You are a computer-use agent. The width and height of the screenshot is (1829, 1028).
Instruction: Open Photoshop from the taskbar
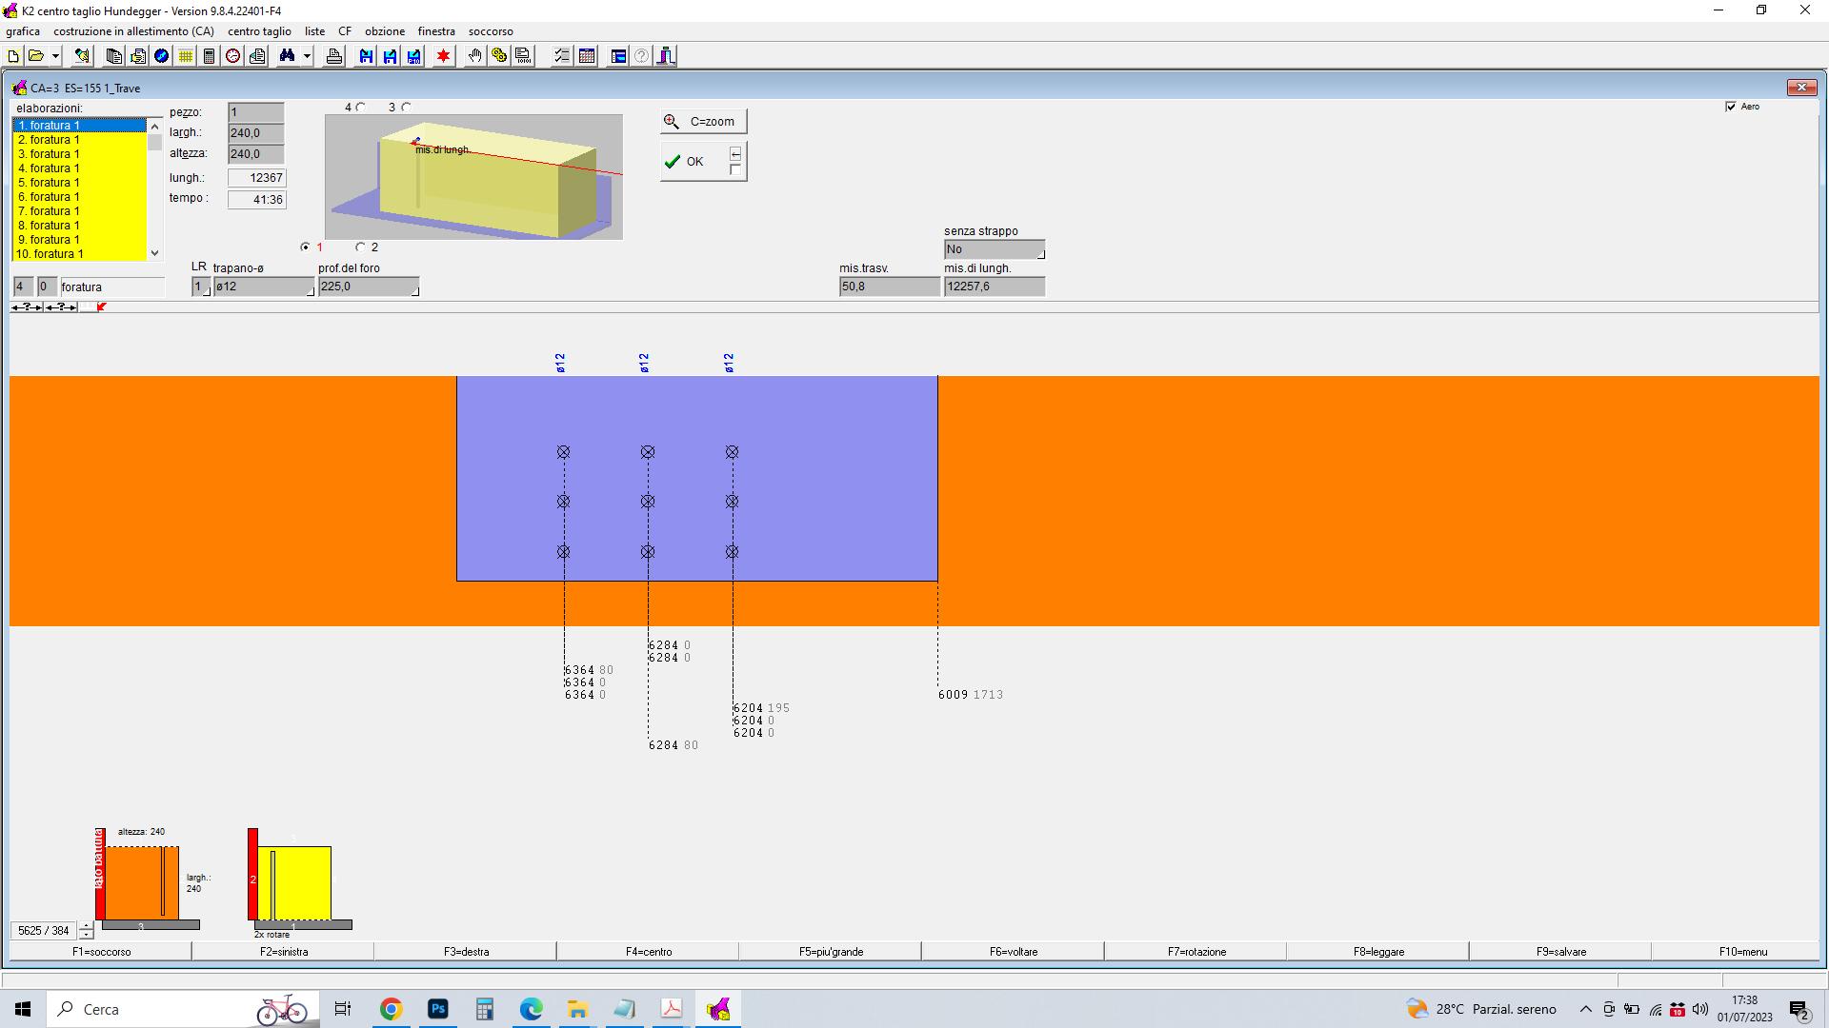click(438, 1009)
